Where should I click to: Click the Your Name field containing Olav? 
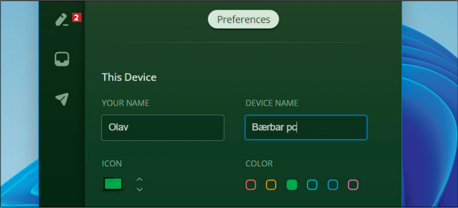tap(163, 128)
